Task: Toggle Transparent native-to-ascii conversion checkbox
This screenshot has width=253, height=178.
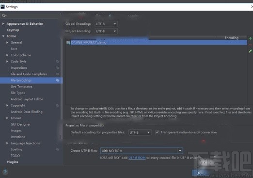Action: click(x=157, y=132)
